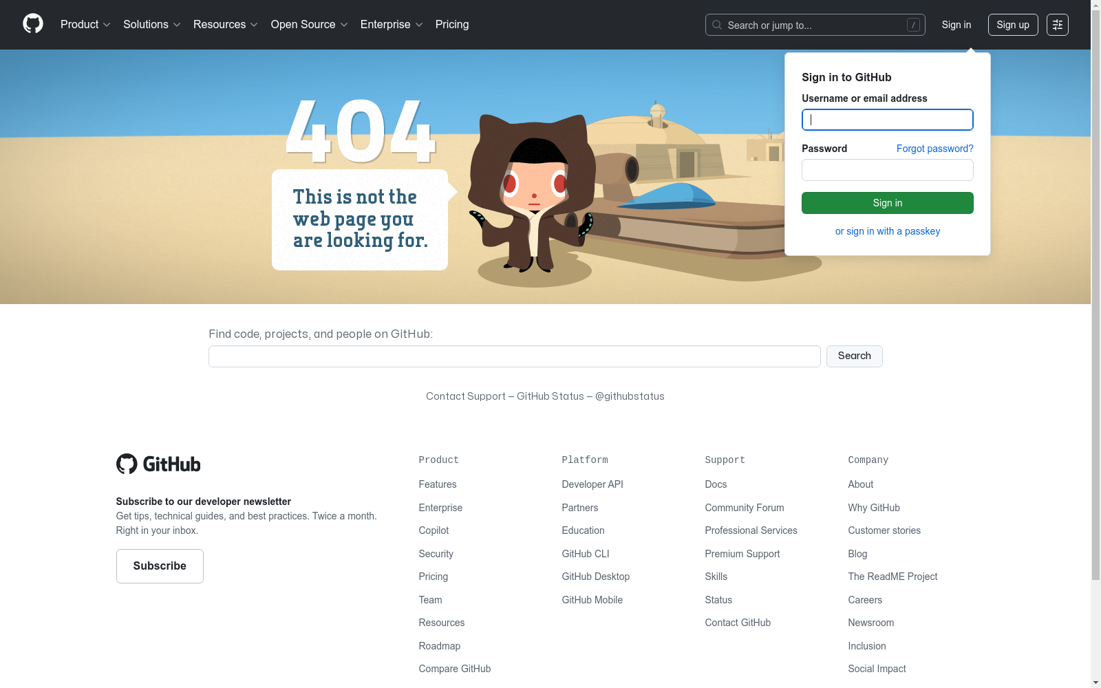
Task: Open Copilot footer link
Action: [x=434, y=530]
